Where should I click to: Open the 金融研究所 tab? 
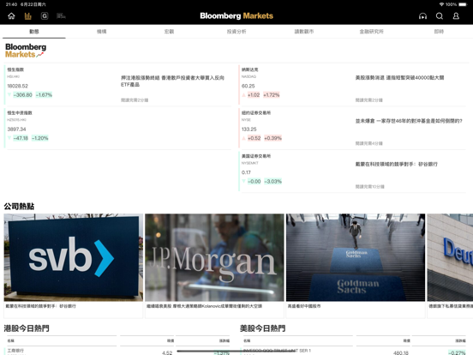(x=371, y=32)
